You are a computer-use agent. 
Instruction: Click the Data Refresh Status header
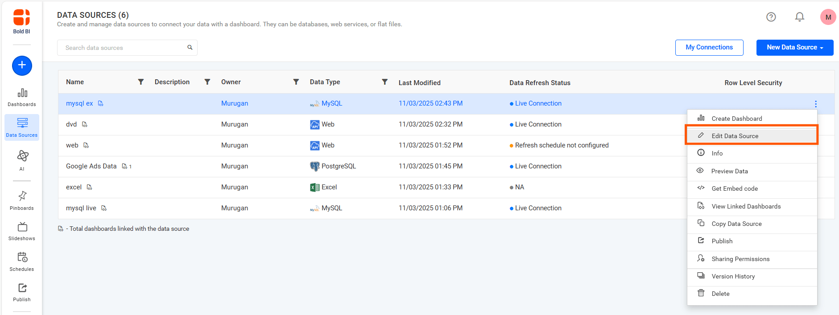coord(540,83)
